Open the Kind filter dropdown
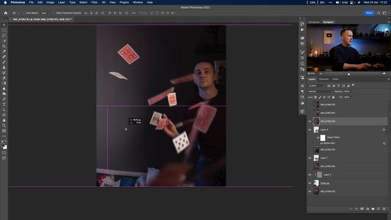Viewport: 391px width, 220px height. pos(317,86)
